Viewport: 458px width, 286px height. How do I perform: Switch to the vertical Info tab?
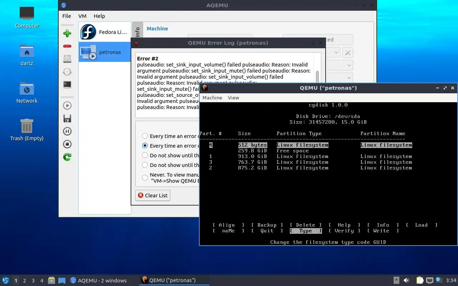pos(137,32)
